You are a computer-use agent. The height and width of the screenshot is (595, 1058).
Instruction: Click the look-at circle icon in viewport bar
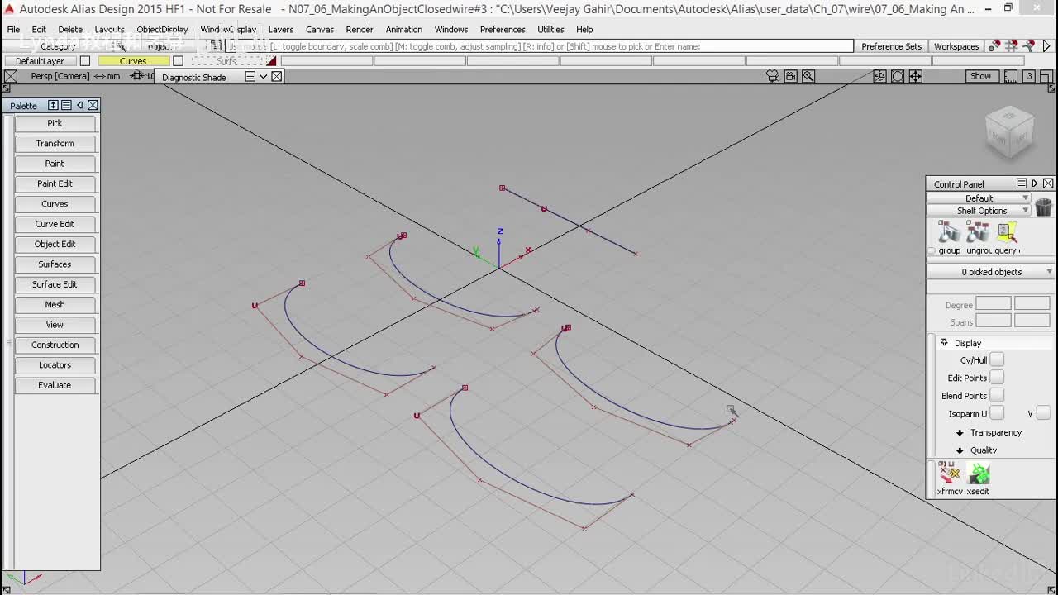pyautogui.click(x=898, y=76)
